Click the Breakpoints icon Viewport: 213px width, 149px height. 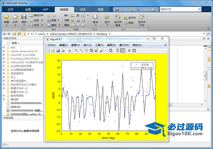click(x=96, y=16)
